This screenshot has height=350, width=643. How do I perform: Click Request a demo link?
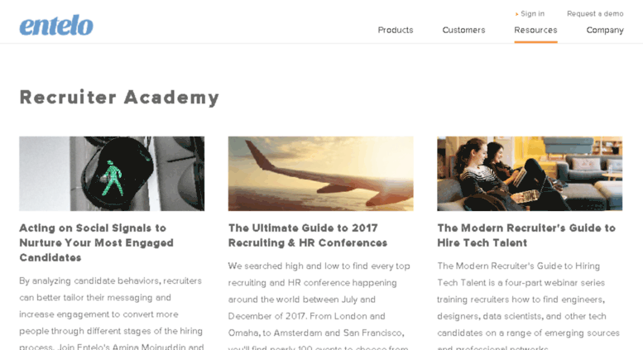pos(595,13)
